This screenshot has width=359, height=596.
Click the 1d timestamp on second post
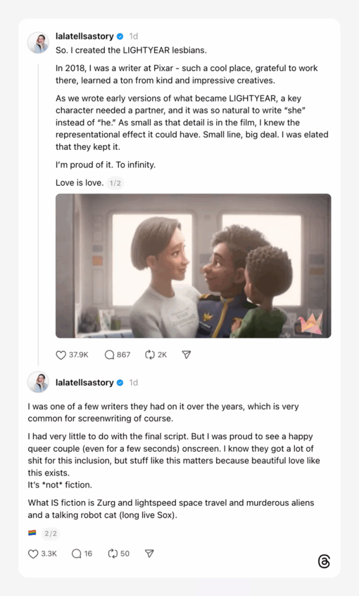133,382
